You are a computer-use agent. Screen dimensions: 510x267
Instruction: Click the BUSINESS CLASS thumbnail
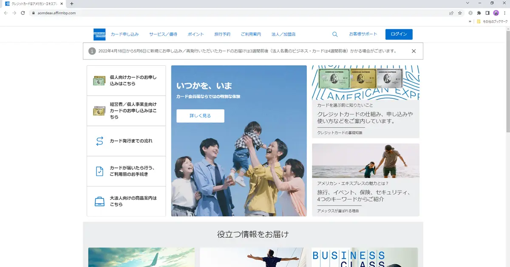365,257
